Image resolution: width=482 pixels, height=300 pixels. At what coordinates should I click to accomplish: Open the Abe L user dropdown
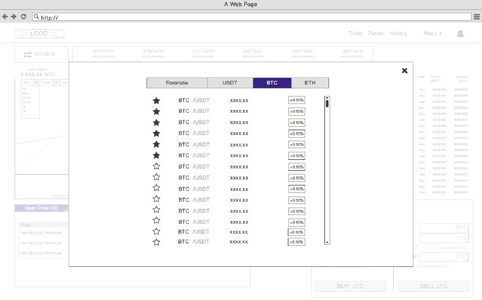point(433,33)
